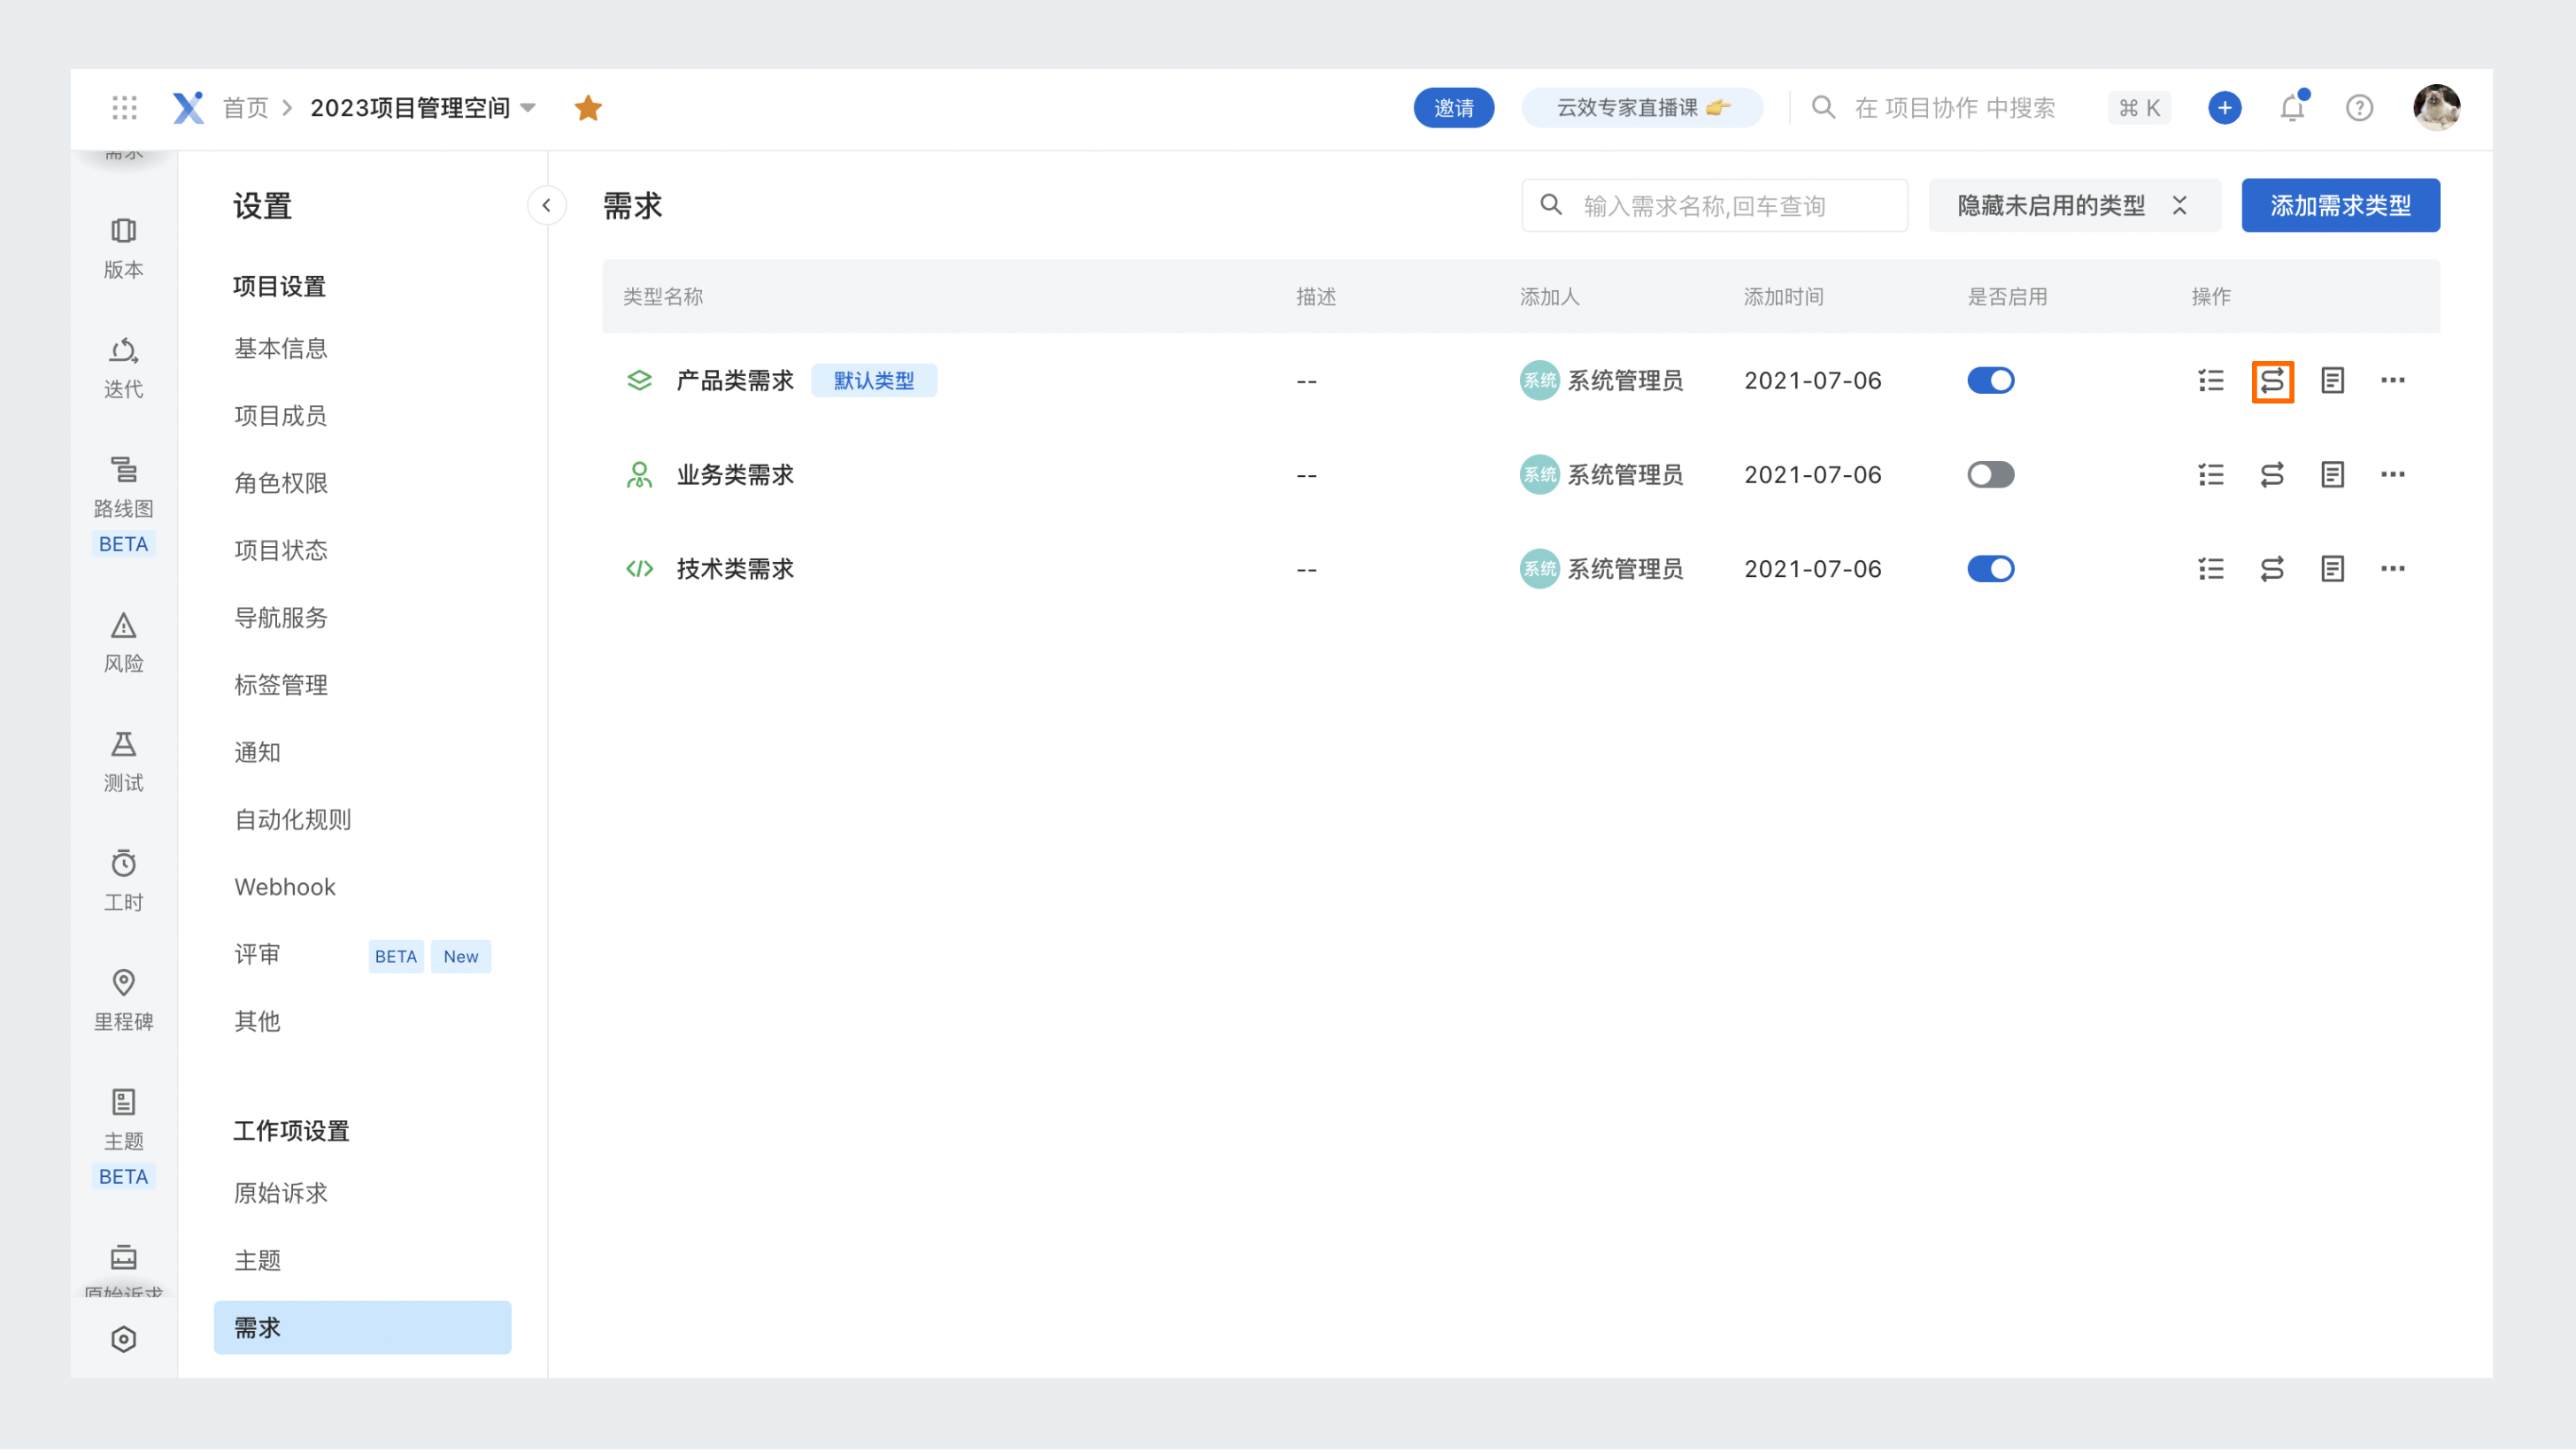Open the user avatar menu

coord(2435,107)
